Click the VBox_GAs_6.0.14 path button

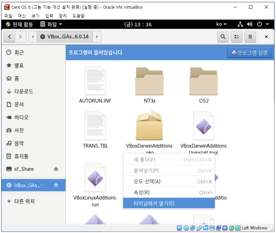pos(65,36)
